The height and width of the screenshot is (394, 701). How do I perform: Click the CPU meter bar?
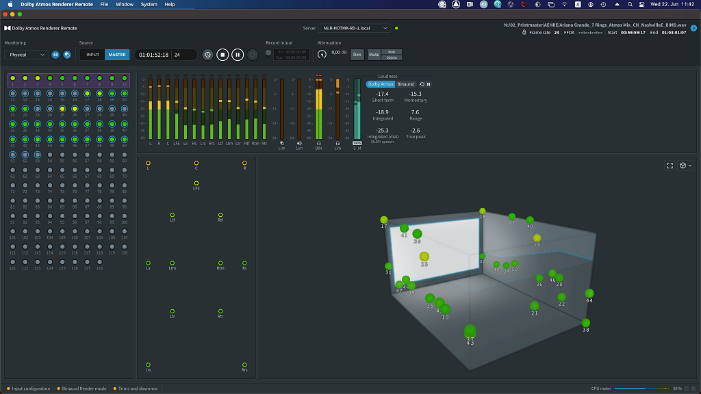click(x=642, y=389)
